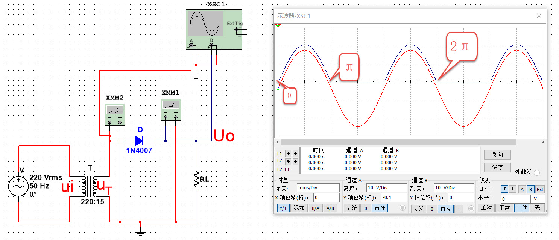The height and width of the screenshot is (240, 559).
Task: Click channel A Y 轴位移 field showing -0.4
Action: 394,198
